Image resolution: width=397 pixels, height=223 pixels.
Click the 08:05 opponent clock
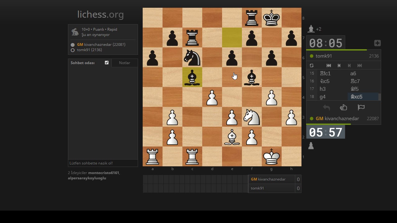326,43
